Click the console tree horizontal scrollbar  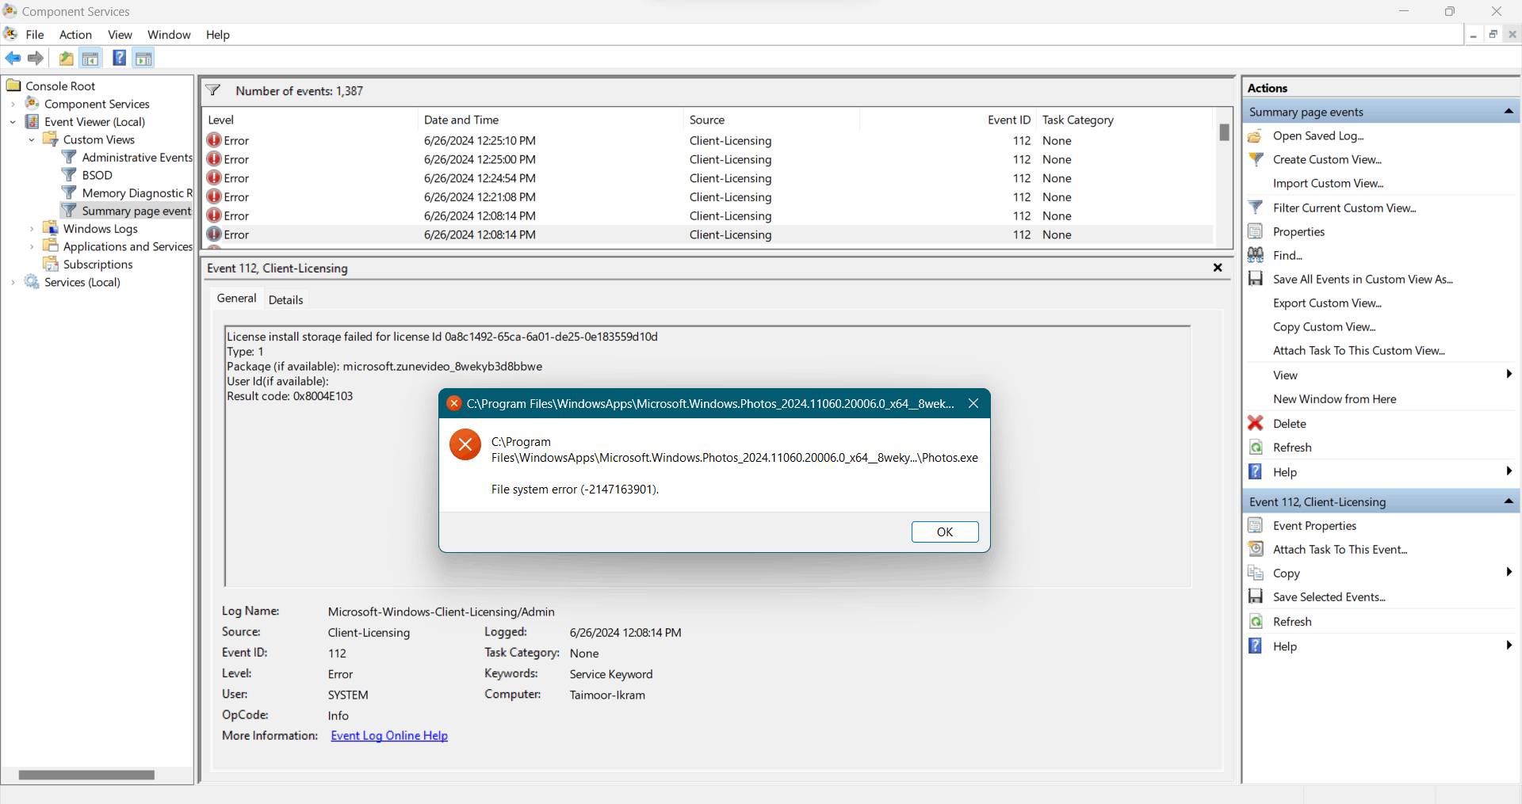86,775
